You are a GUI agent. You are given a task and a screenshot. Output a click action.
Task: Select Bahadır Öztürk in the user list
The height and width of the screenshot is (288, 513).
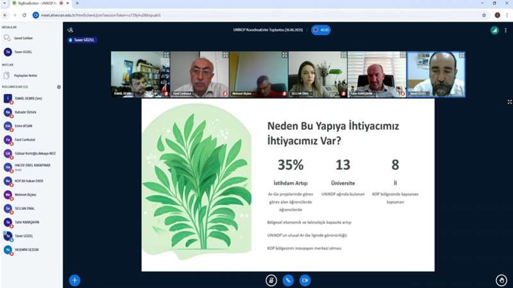coord(26,112)
